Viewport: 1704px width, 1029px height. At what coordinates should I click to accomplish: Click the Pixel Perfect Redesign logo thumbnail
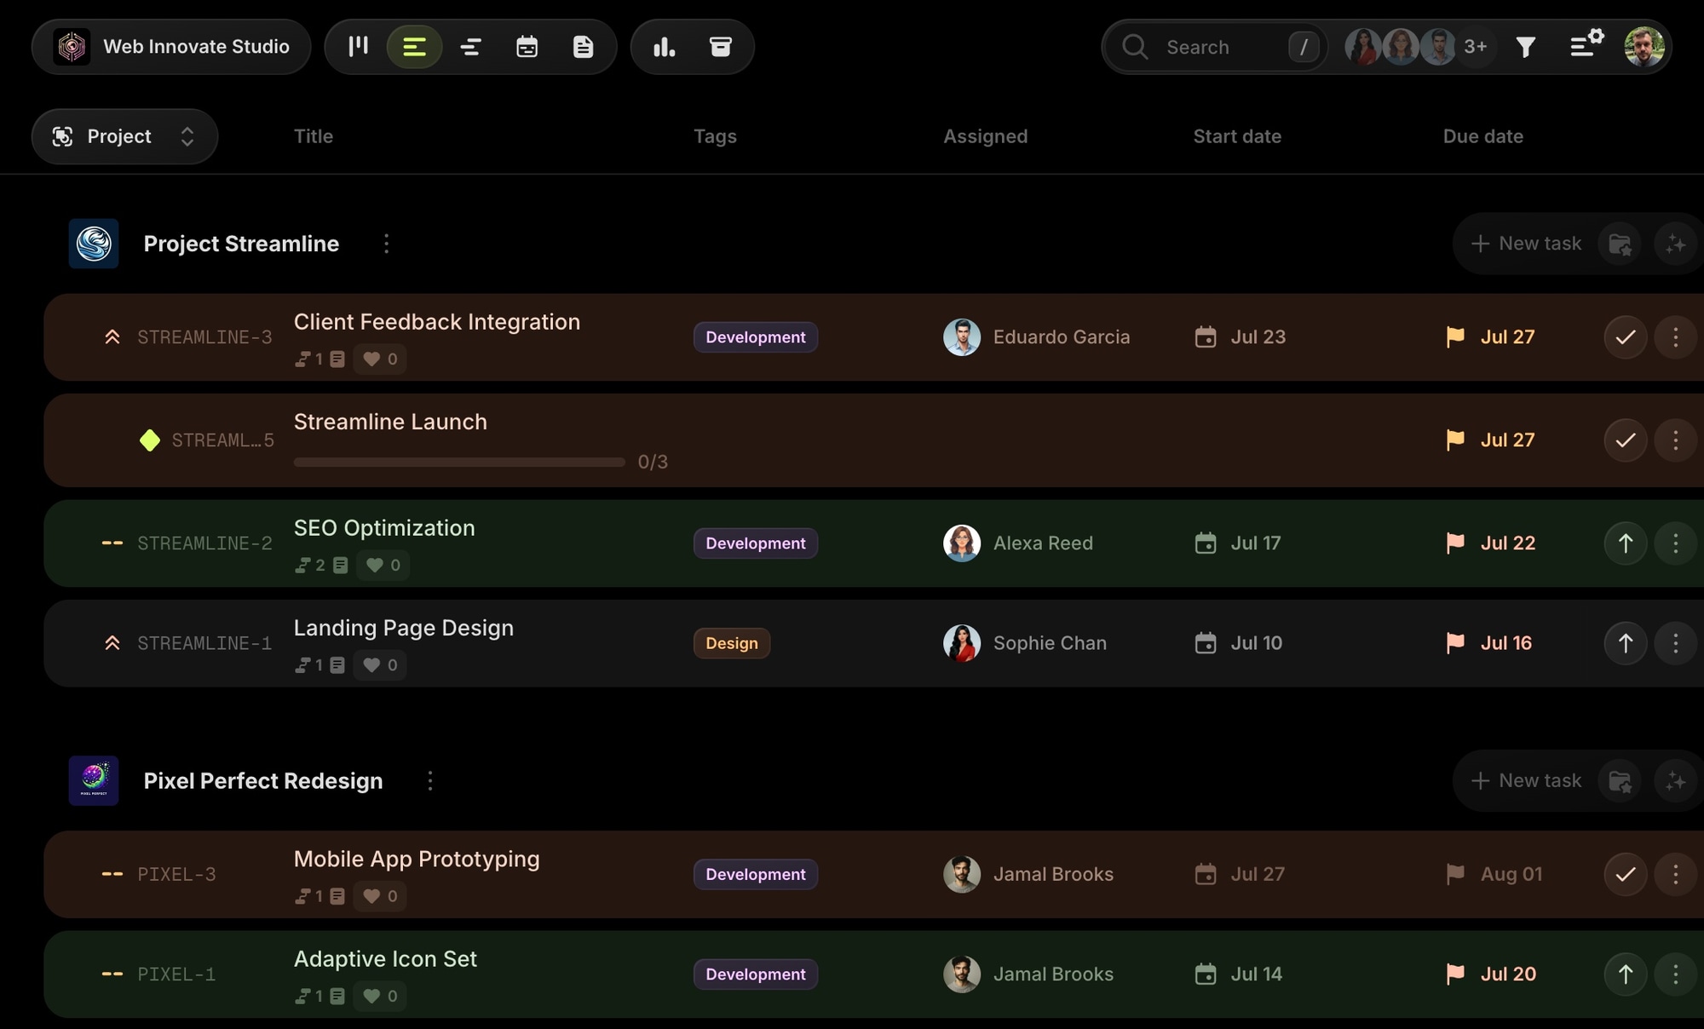pos(94,780)
